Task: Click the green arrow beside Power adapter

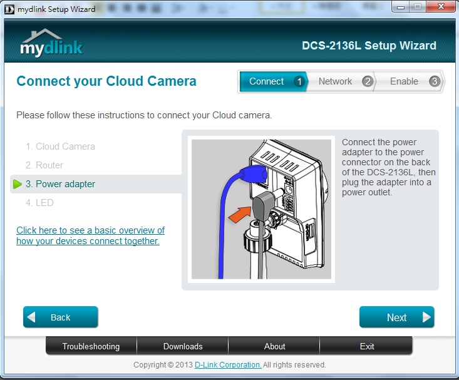Action: pos(18,184)
